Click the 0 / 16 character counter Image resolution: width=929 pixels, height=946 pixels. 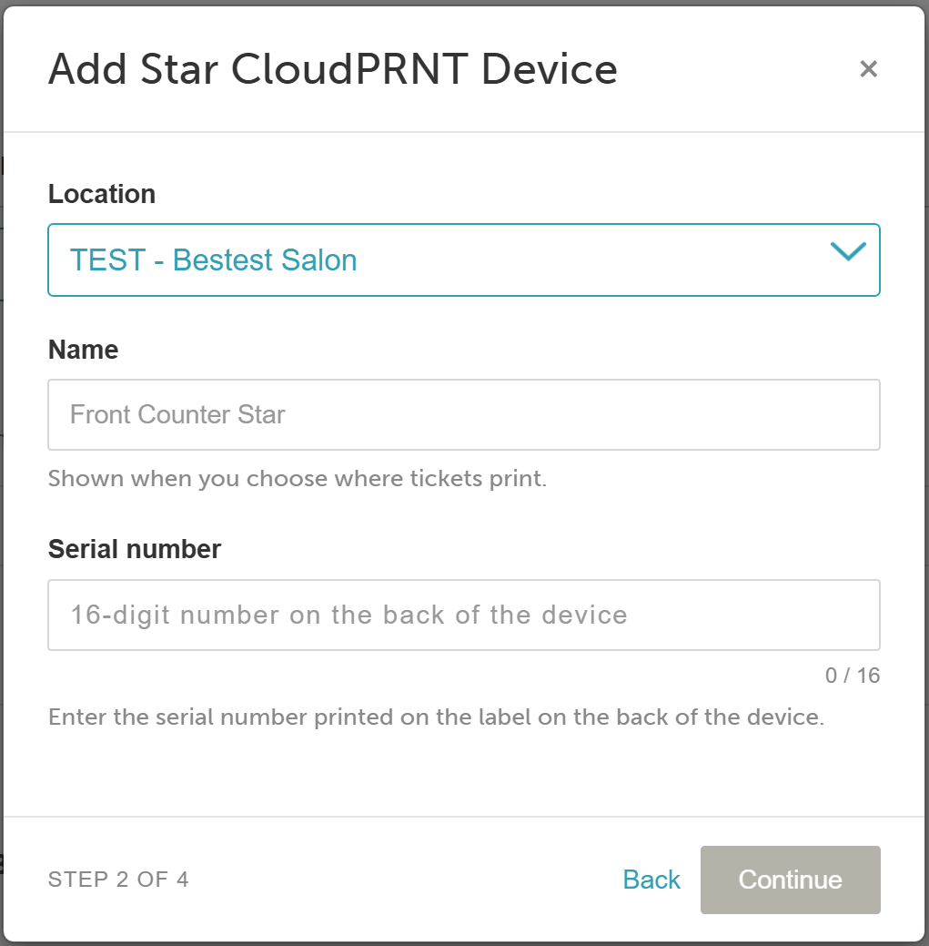(853, 675)
